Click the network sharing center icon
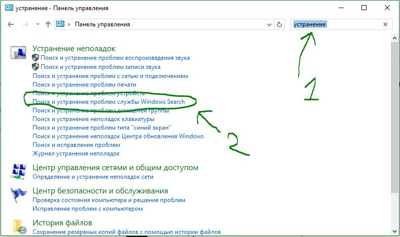Image resolution: width=400 pixels, height=237 pixels. tap(19, 172)
